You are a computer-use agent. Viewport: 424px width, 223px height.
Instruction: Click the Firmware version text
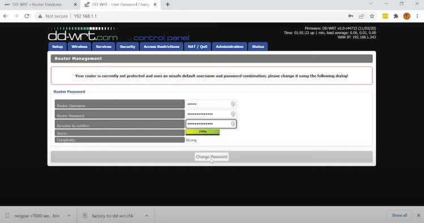coord(340,28)
